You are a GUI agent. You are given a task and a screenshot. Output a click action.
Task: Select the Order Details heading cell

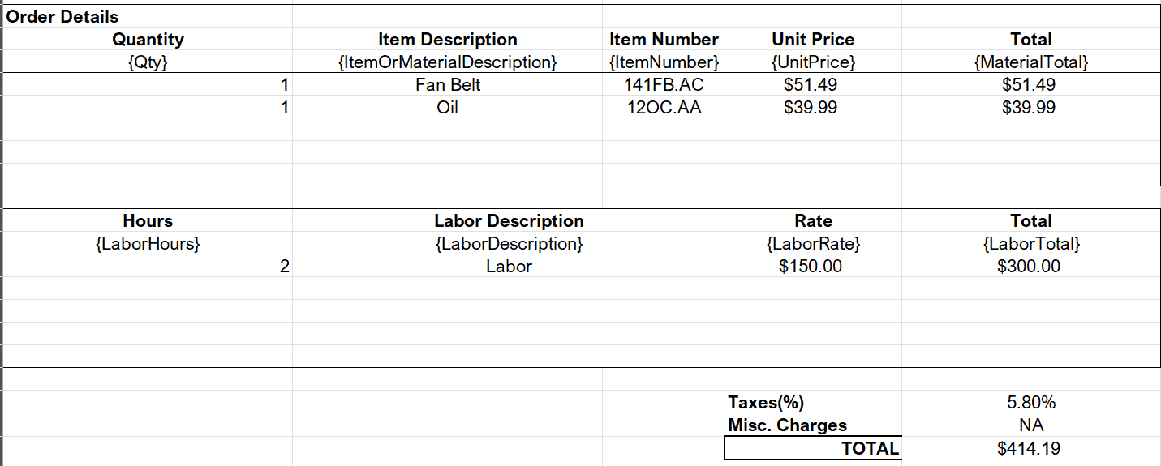[62, 16]
